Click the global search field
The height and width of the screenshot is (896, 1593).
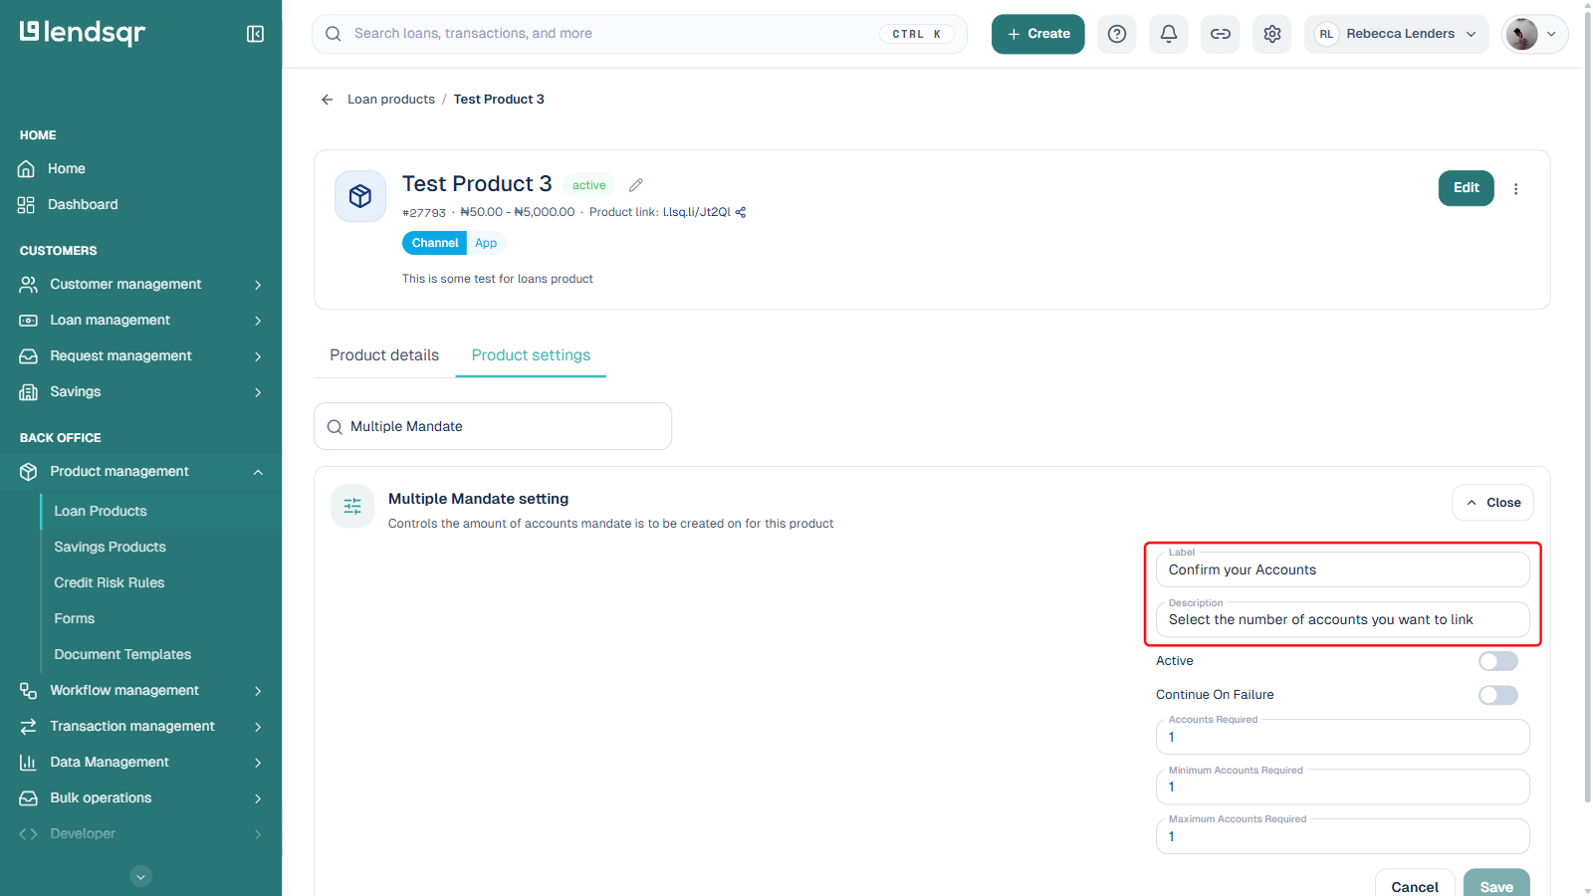[639, 34]
